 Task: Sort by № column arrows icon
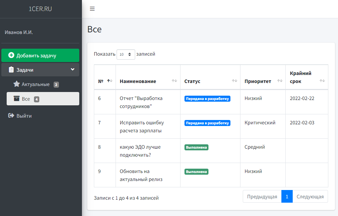(110, 81)
